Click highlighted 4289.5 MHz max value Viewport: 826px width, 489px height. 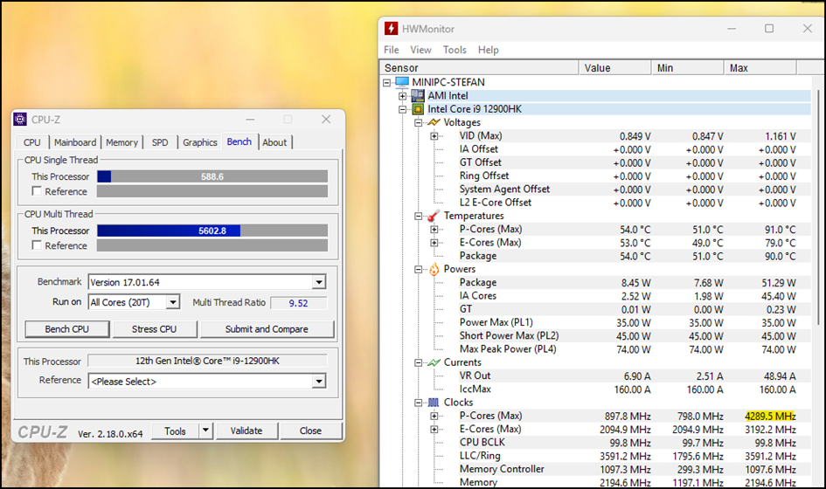tap(770, 416)
